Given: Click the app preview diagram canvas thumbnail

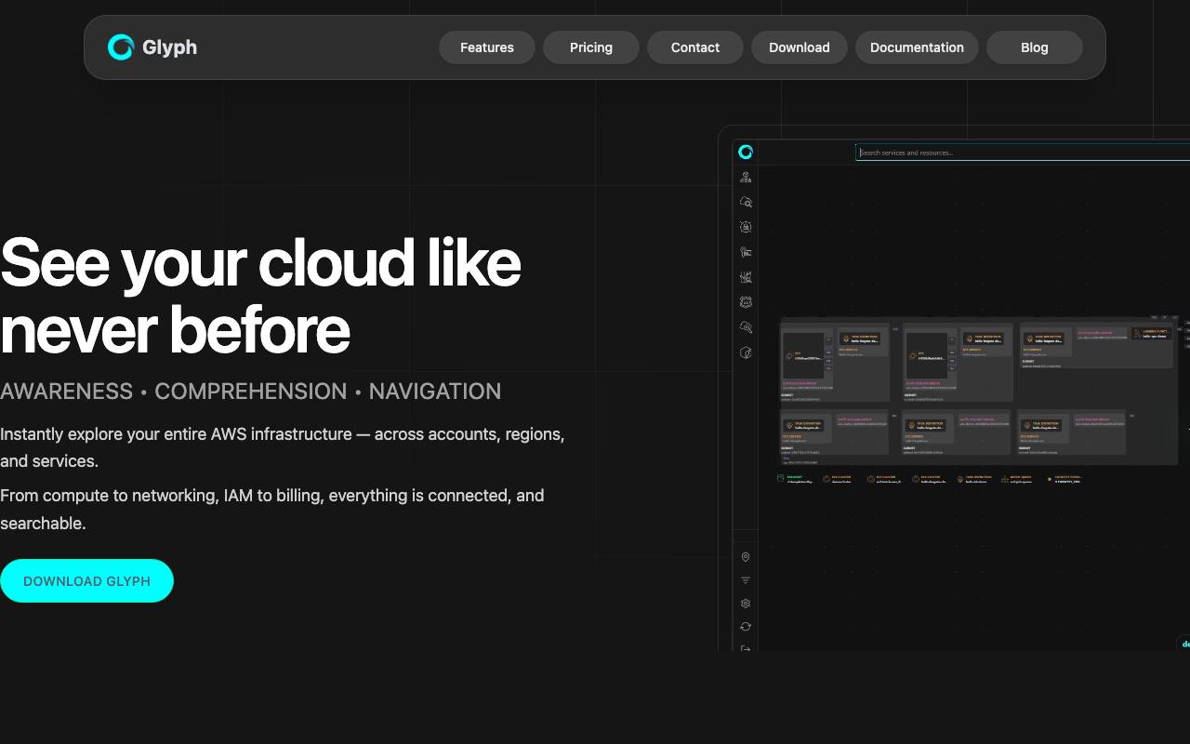Looking at the screenshot, I should tap(981, 391).
